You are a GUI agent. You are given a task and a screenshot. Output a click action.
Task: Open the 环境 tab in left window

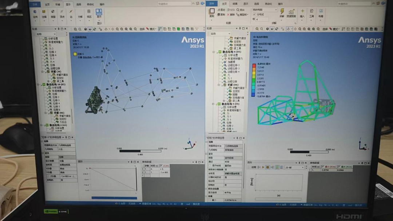(57, 4)
